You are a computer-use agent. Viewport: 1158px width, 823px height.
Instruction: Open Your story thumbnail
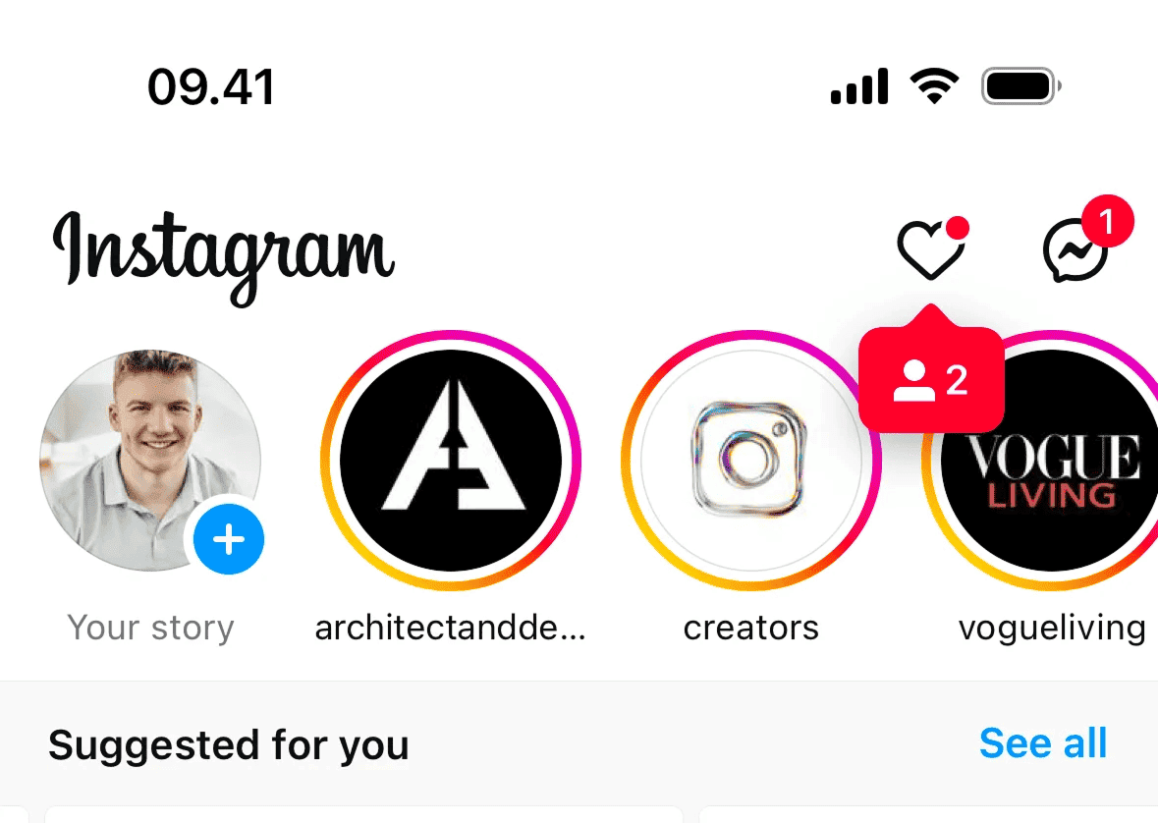(x=150, y=460)
